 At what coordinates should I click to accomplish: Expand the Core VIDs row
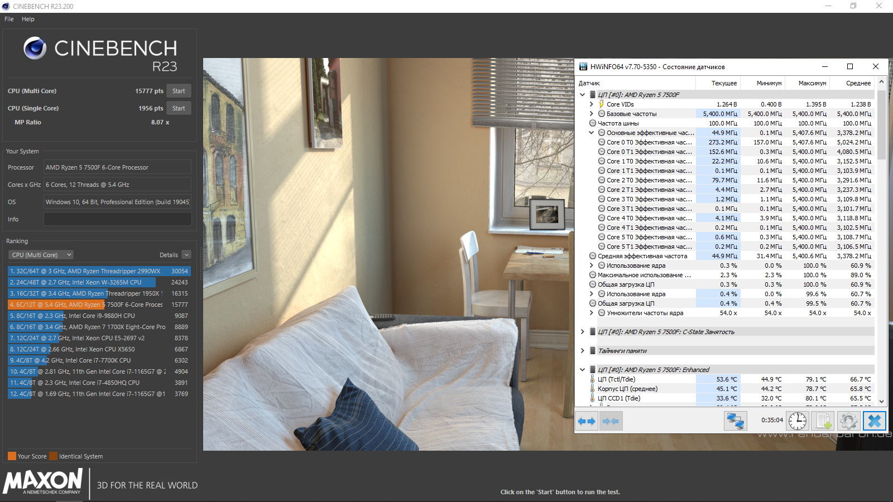coord(592,104)
